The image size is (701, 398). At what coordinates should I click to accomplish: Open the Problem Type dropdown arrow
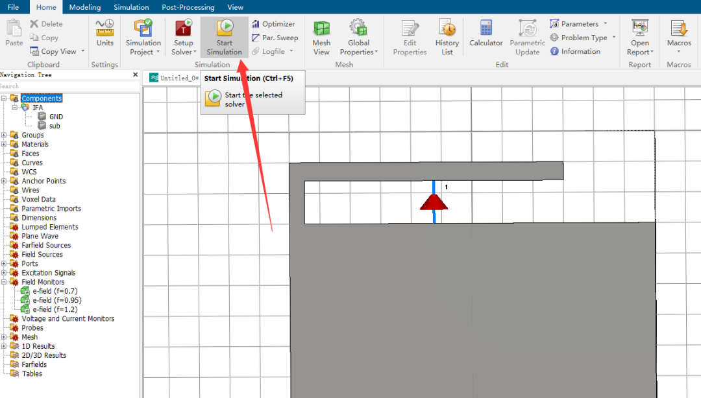tap(614, 38)
